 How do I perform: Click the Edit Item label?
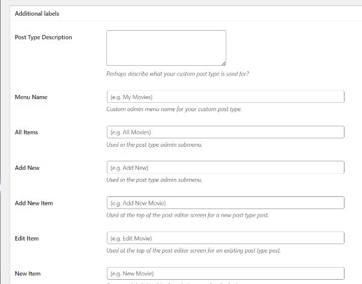[27, 239]
